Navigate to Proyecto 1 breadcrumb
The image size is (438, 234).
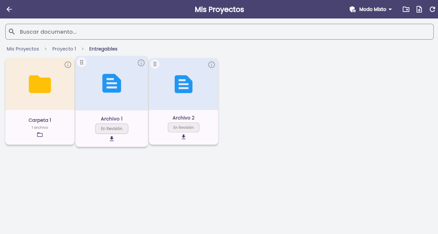click(x=64, y=49)
